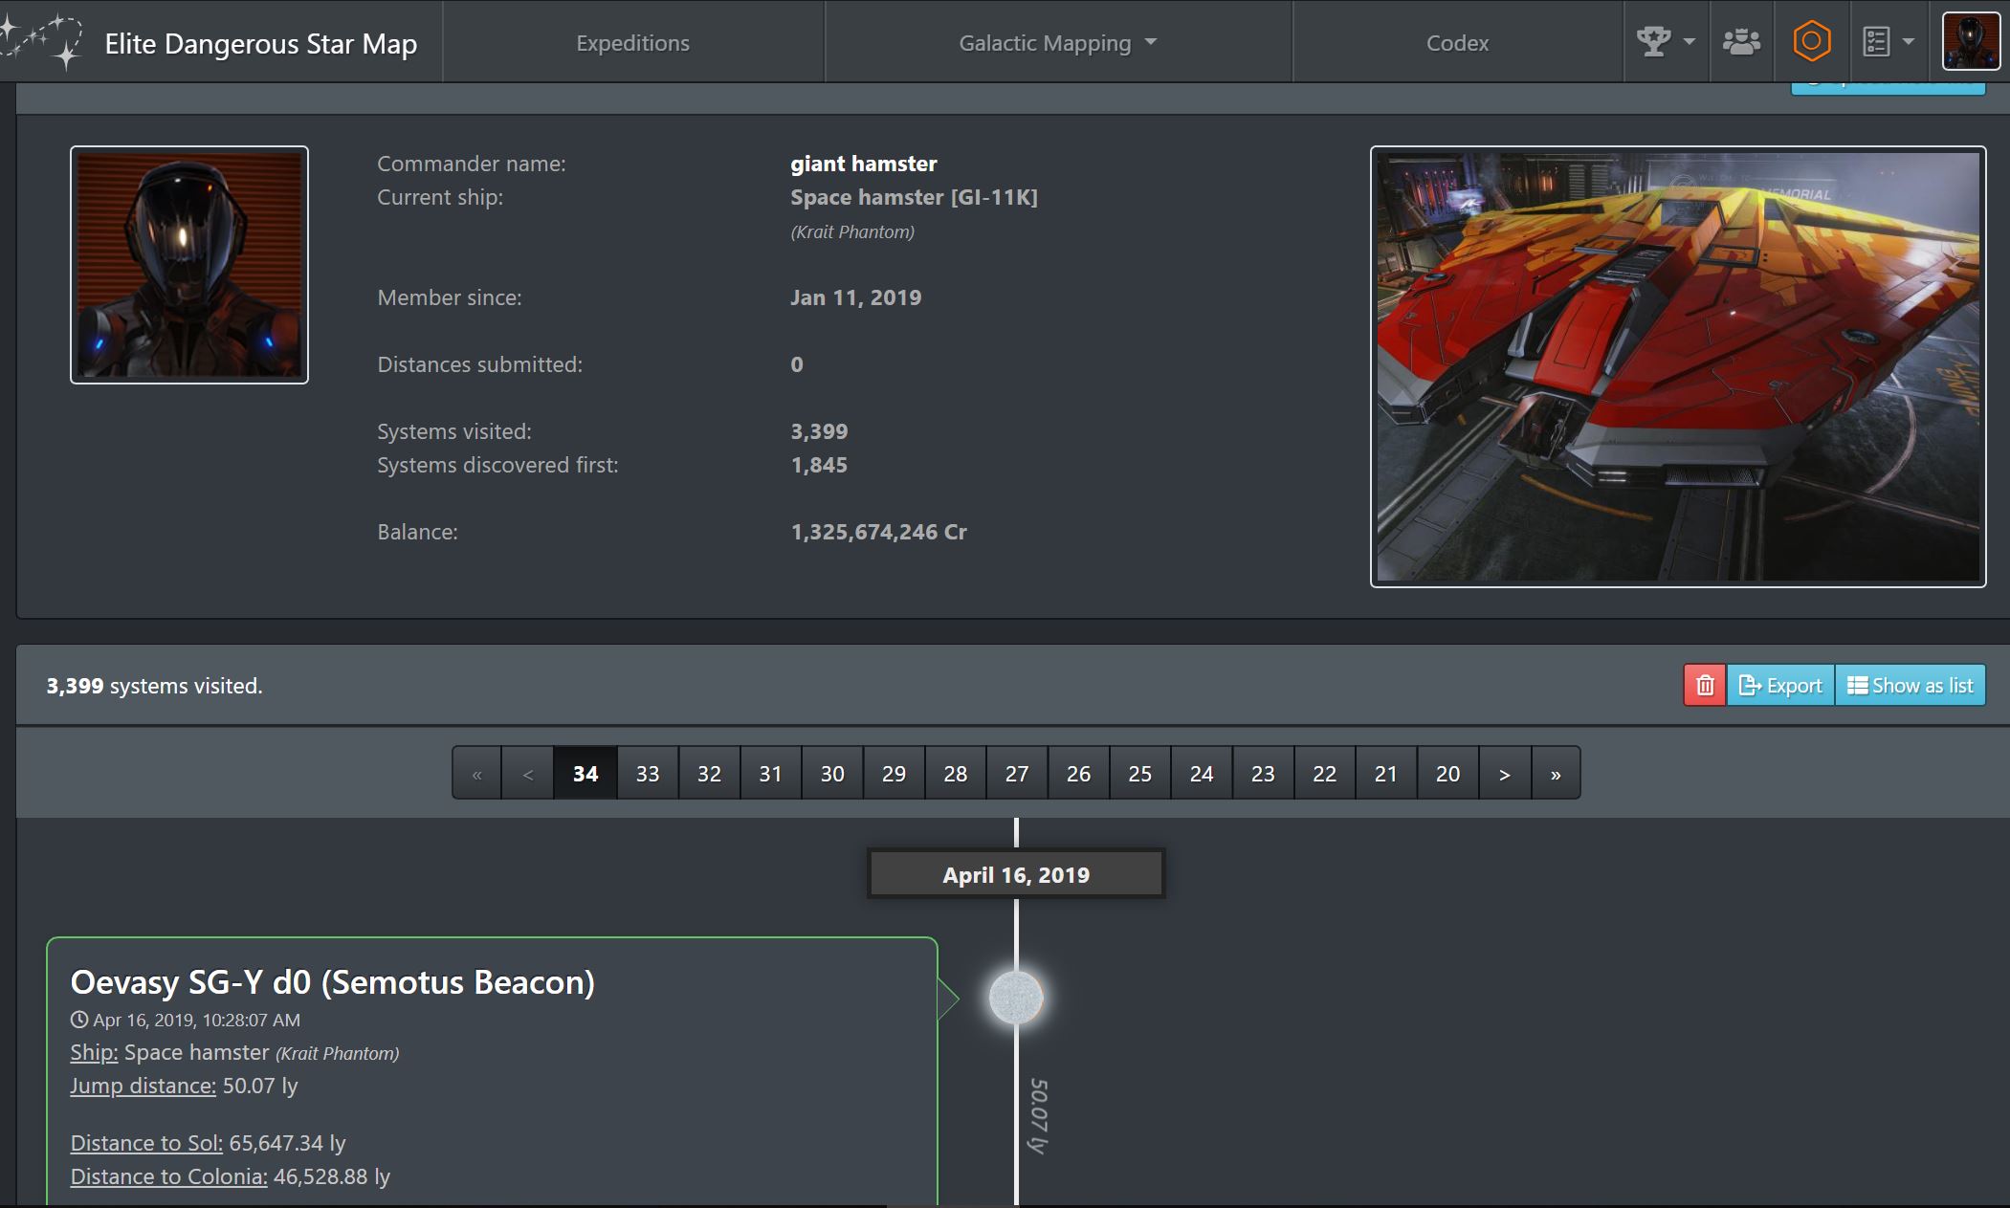Click the 3,399 systems visited header text
Viewport: 2010px width, 1208px height.
(x=154, y=686)
